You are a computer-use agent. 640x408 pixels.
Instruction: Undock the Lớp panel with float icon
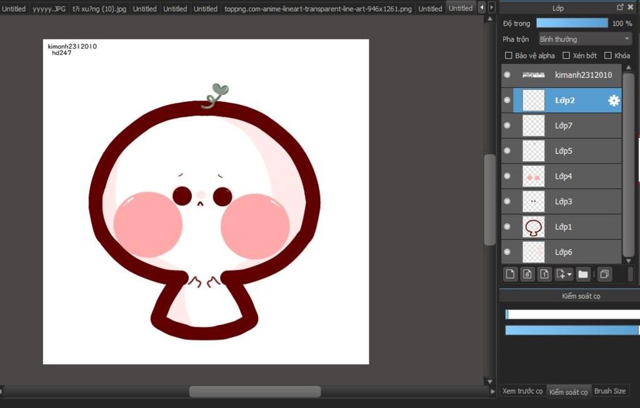coord(620,7)
